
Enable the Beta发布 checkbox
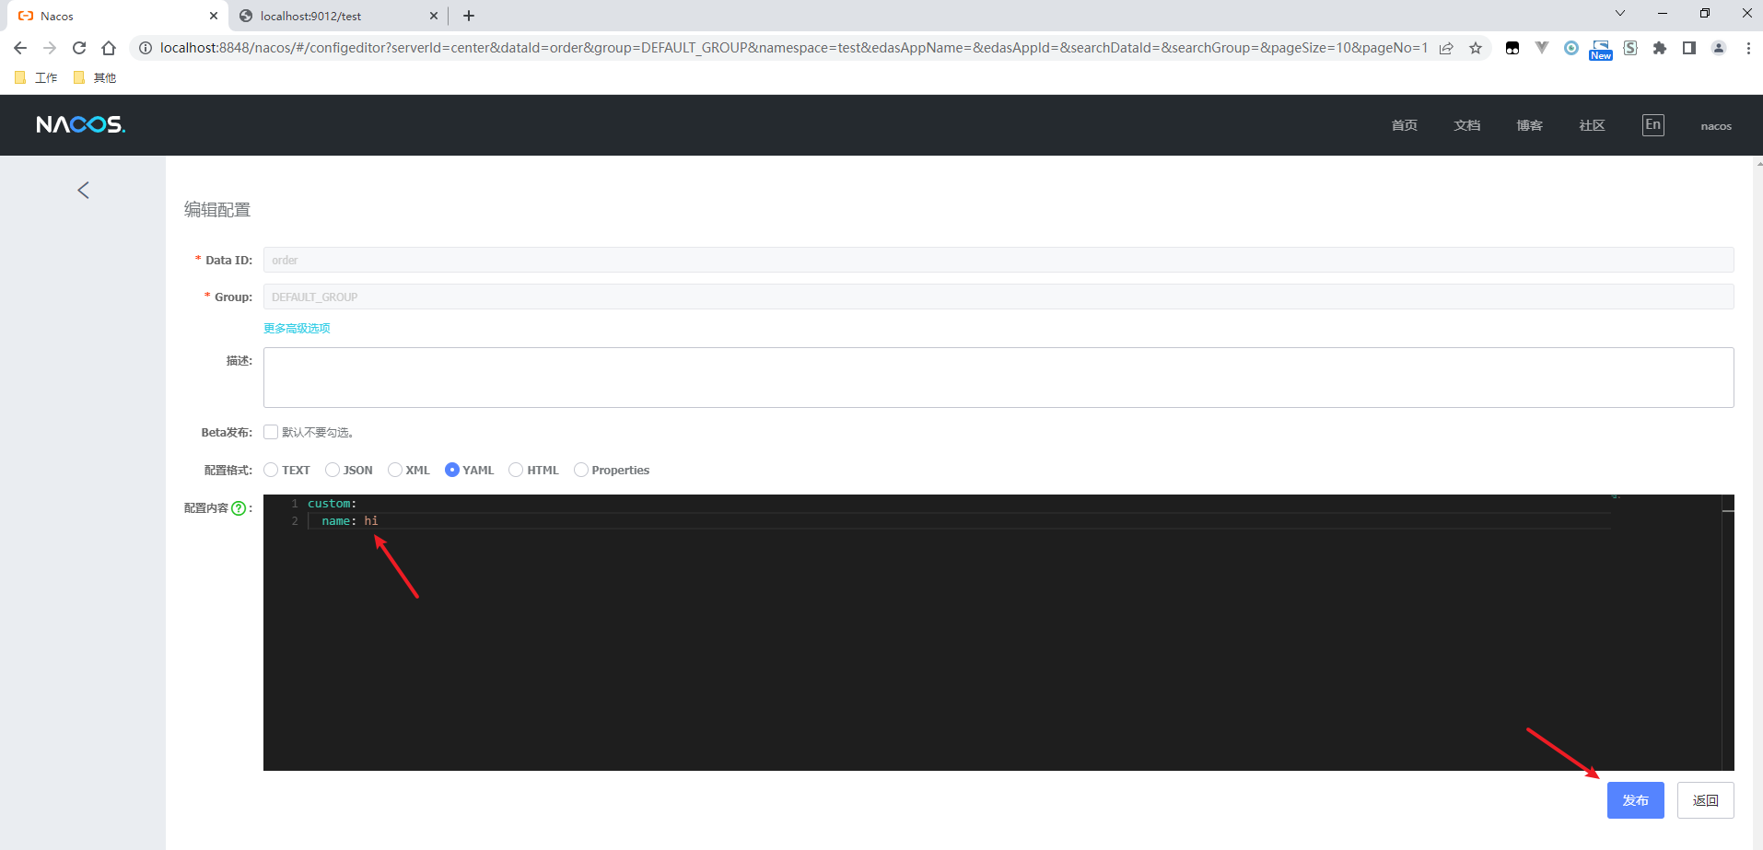click(x=270, y=432)
